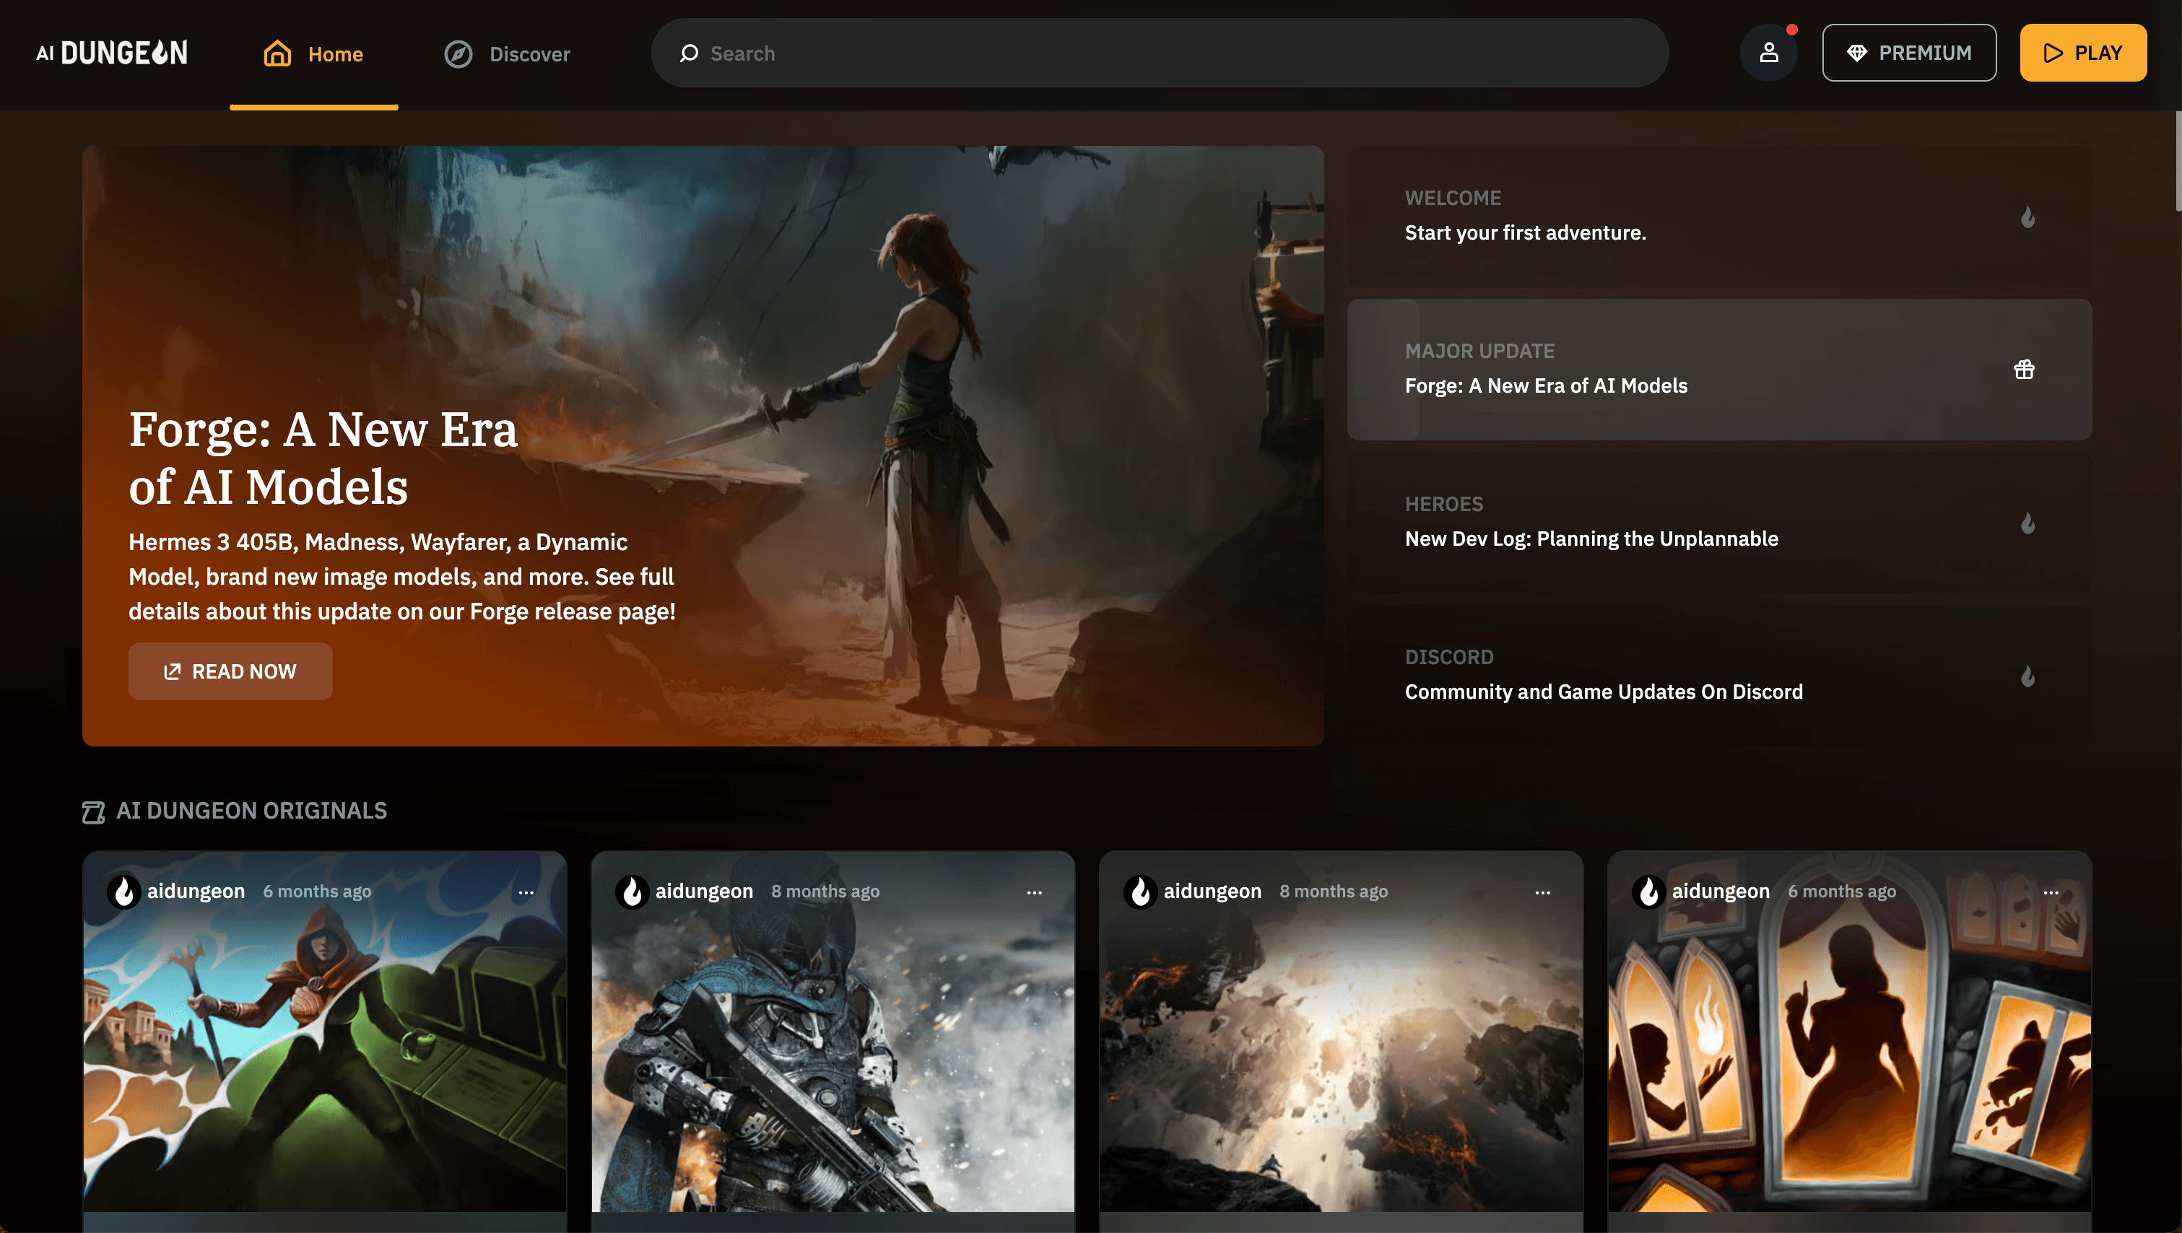2182x1233 pixels.
Task: Click '6 months ago' on hooded mage card
Action: point(317,892)
